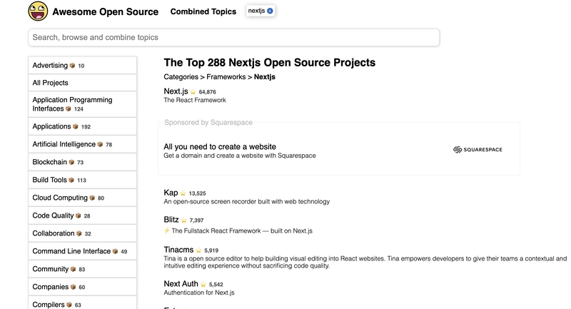Screen dimensions: 571x309
Task: Open the Compilers category
Action: click(x=82, y=303)
